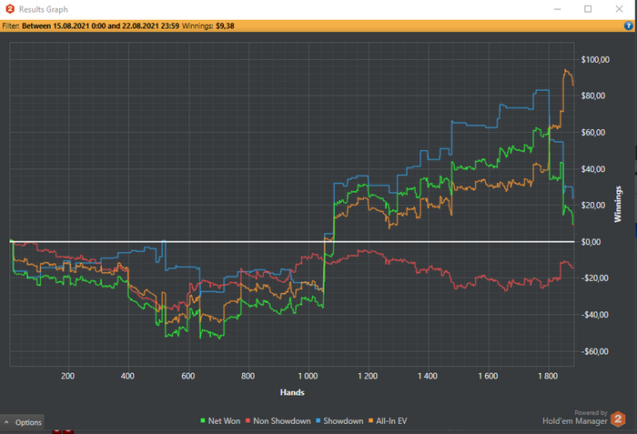Click the 1 200 hands axis label
This screenshot has width=637, height=434.
368,376
